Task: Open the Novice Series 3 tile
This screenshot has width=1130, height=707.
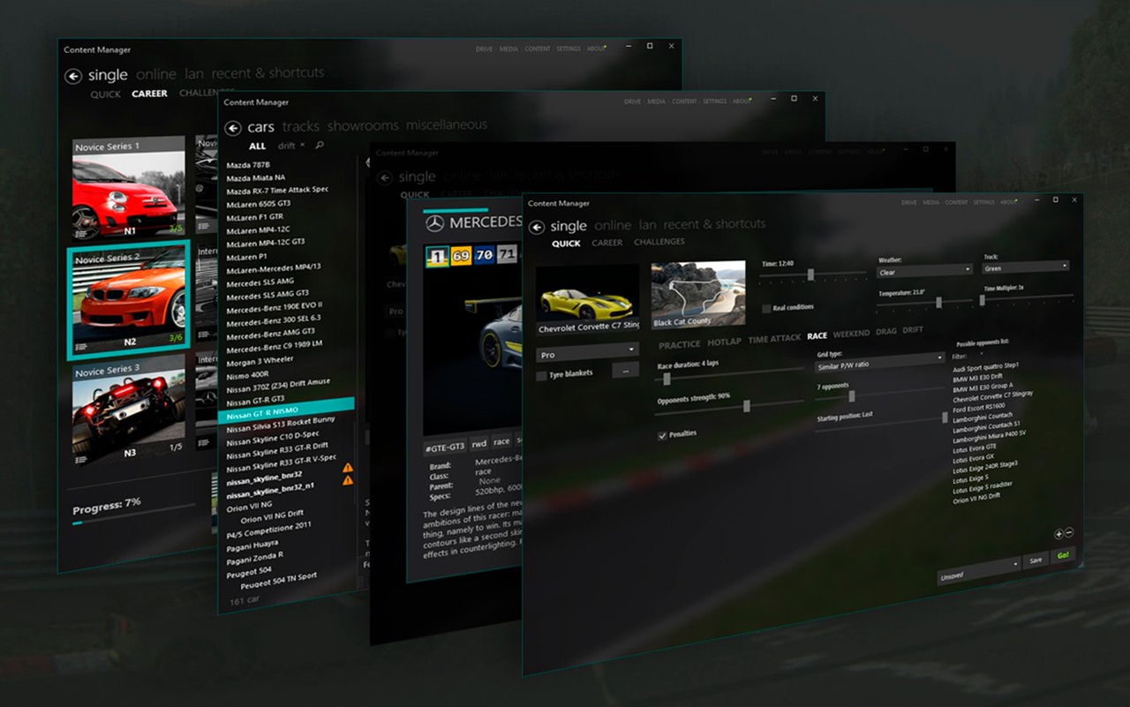Action: 129,413
